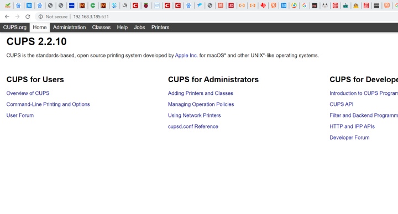Viewport: 398px width, 214px height.
Task: Open the green circle C bookmark
Action: (93, 6)
